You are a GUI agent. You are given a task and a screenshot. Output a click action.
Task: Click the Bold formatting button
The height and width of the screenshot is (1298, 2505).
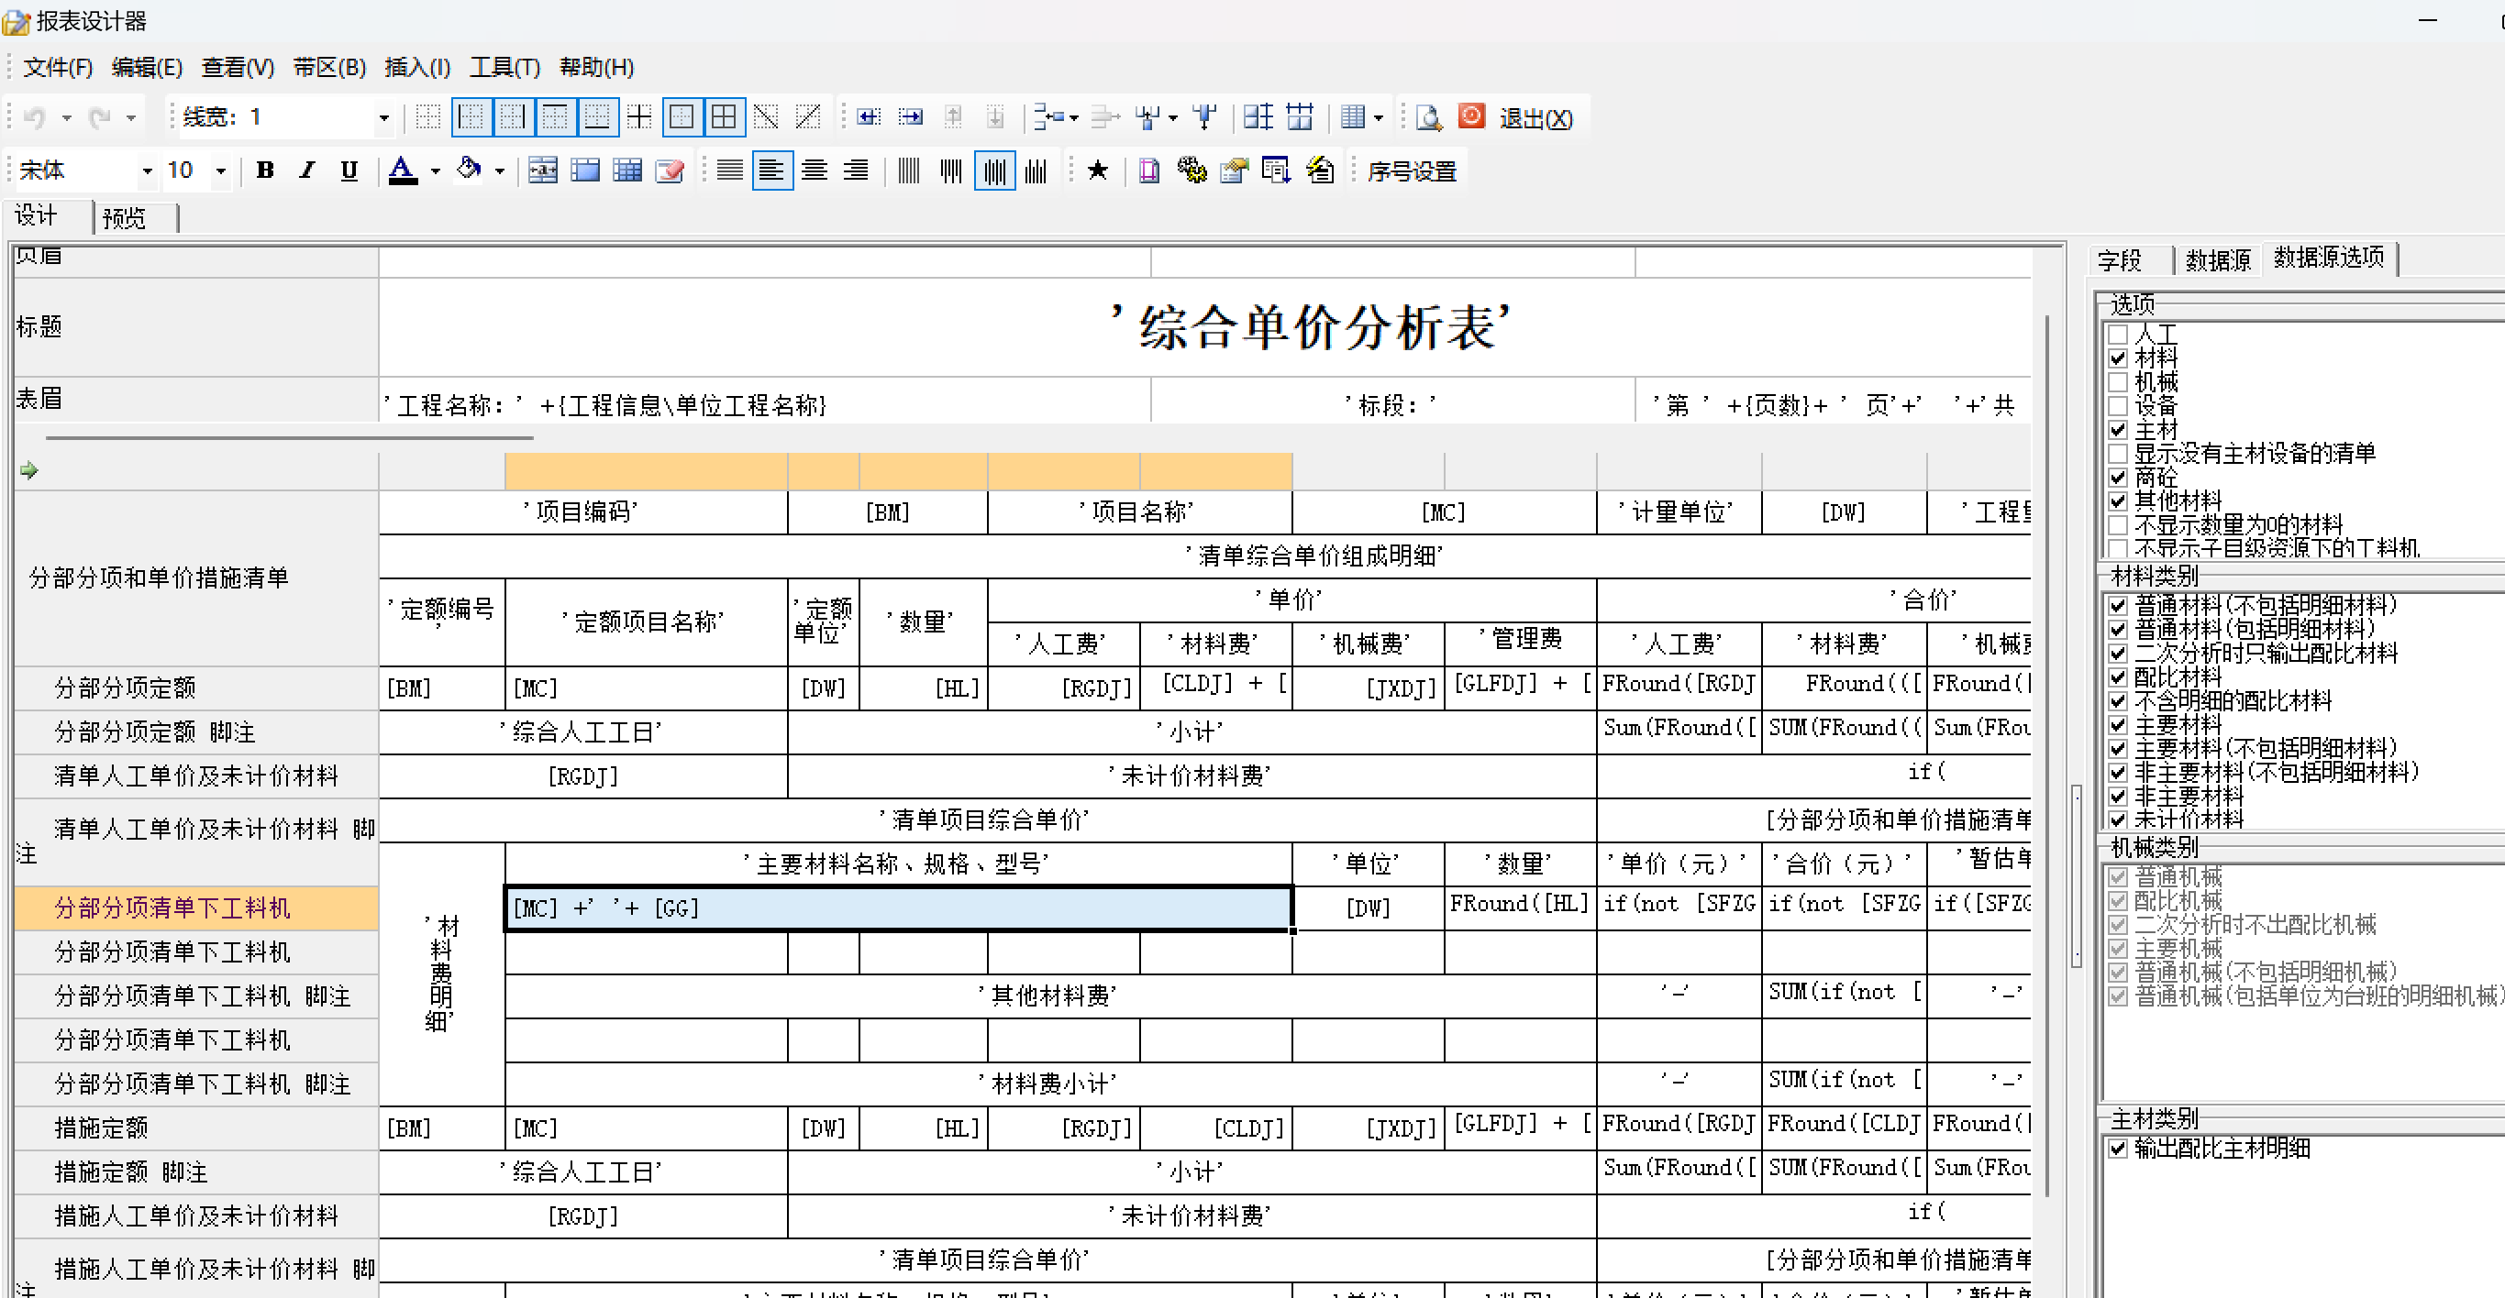(264, 171)
